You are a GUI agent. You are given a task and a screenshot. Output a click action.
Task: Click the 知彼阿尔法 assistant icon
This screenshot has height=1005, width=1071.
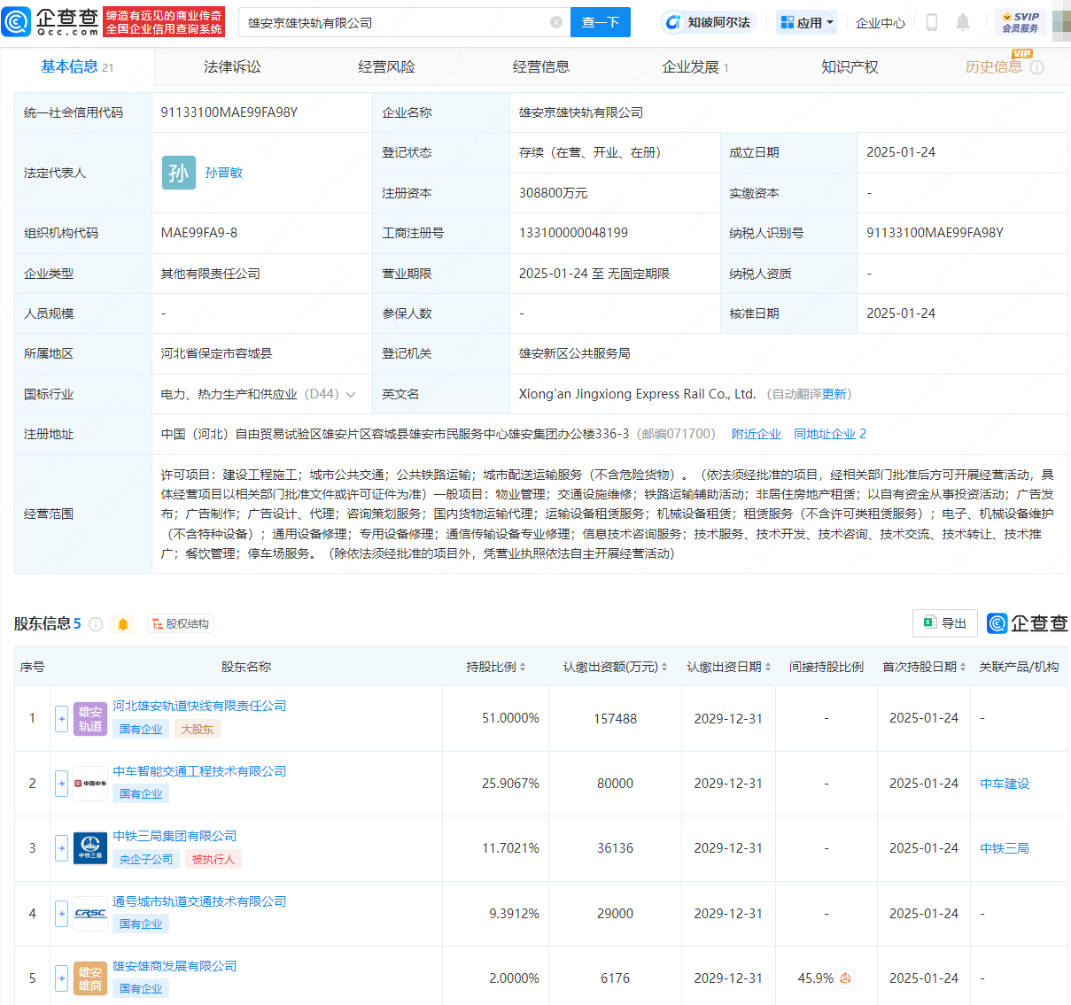click(x=673, y=22)
